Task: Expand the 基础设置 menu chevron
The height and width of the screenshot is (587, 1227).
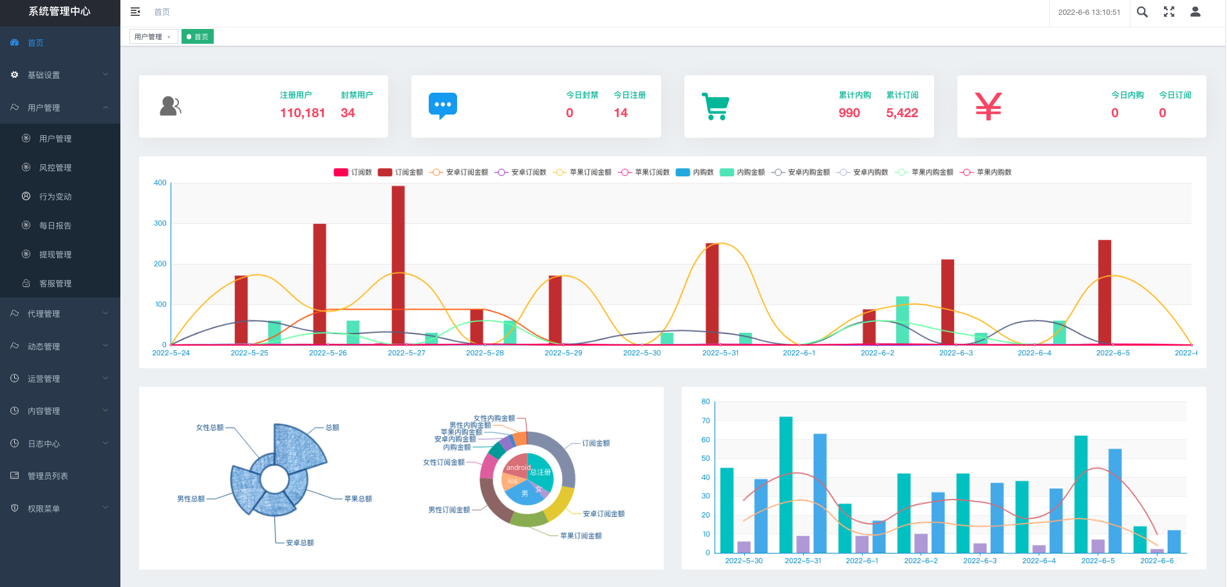Action: 106,75
